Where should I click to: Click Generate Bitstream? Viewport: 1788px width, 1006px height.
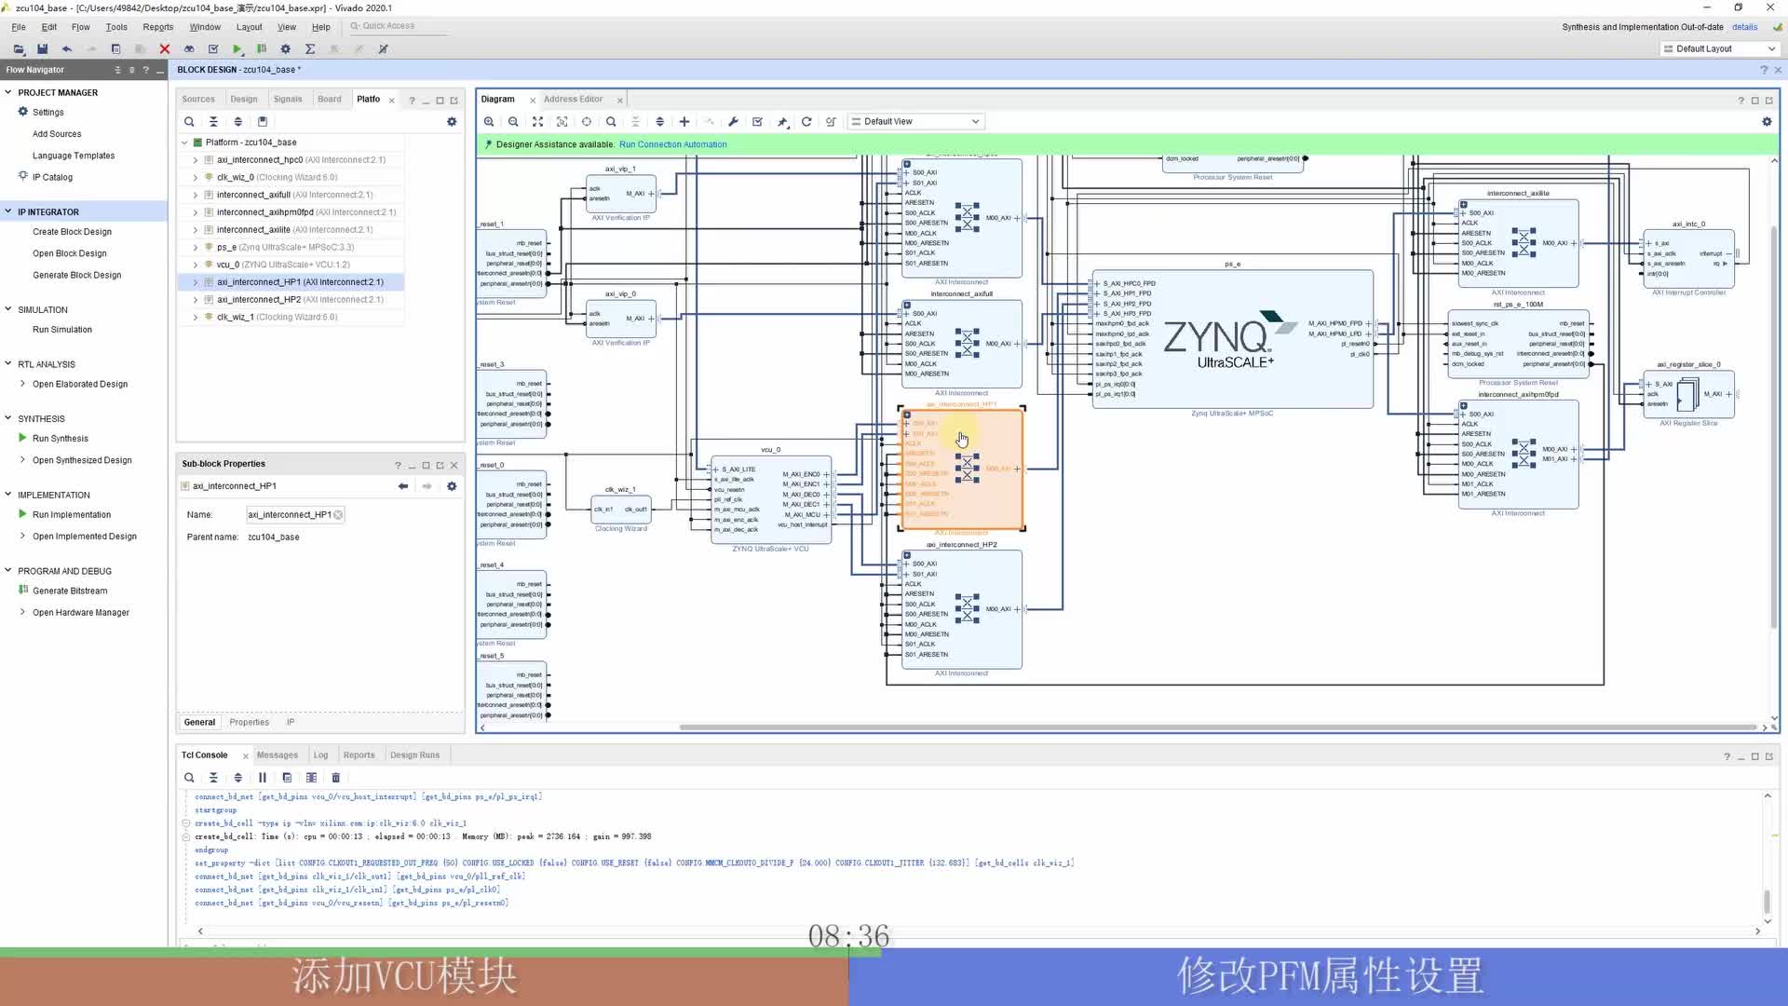click(x=70, y=591)
